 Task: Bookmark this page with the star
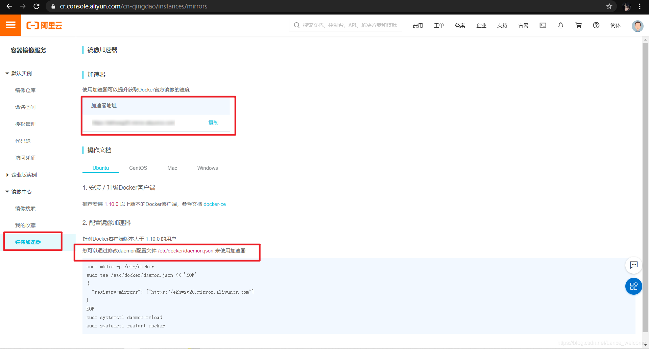(x=609, y=6)
